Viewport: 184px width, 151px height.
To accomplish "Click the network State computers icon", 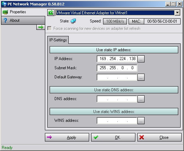I will click(x=73, y=21).
